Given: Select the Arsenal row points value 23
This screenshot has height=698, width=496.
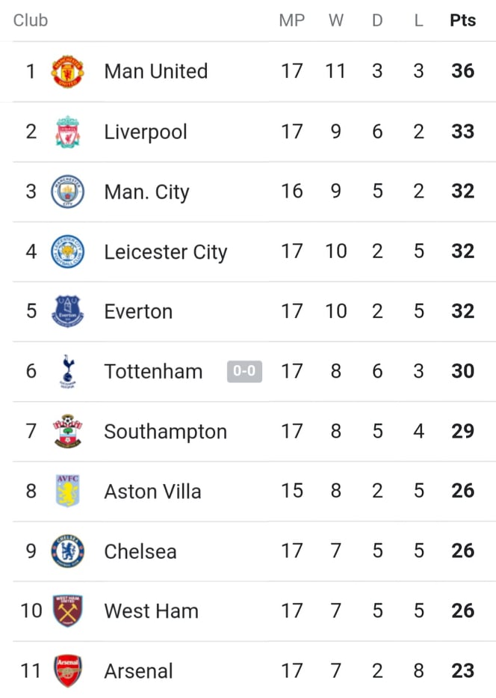Looking at the screenshot, I should pos(462,670).
